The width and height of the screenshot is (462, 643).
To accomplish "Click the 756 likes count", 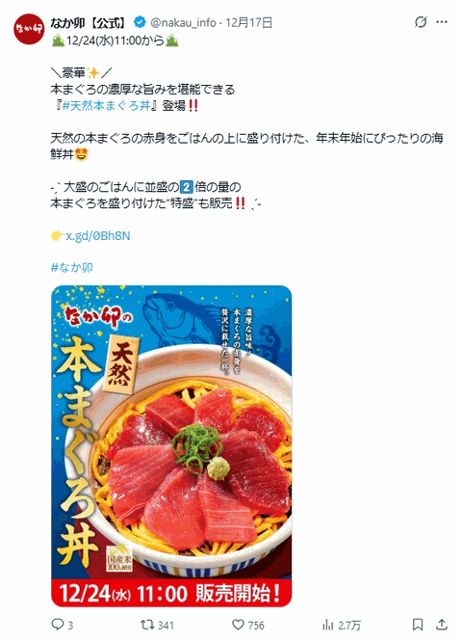I will pos(256,626).
